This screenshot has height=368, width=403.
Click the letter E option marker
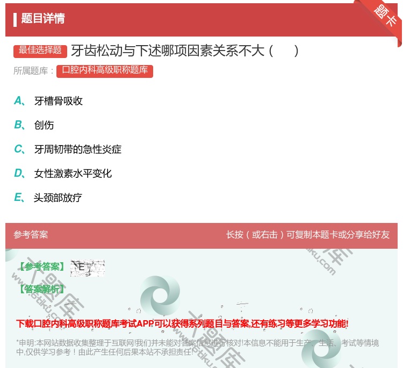pos(18,198)
